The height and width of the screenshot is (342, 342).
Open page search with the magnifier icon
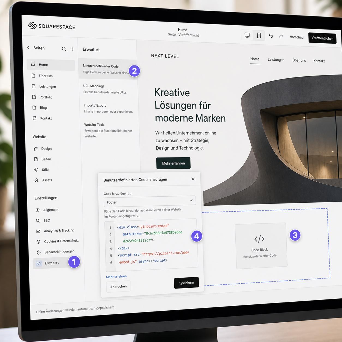click(x=64, y=49)
